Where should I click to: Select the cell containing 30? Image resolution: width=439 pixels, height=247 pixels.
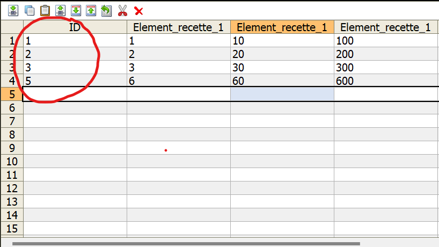[282, 68]
